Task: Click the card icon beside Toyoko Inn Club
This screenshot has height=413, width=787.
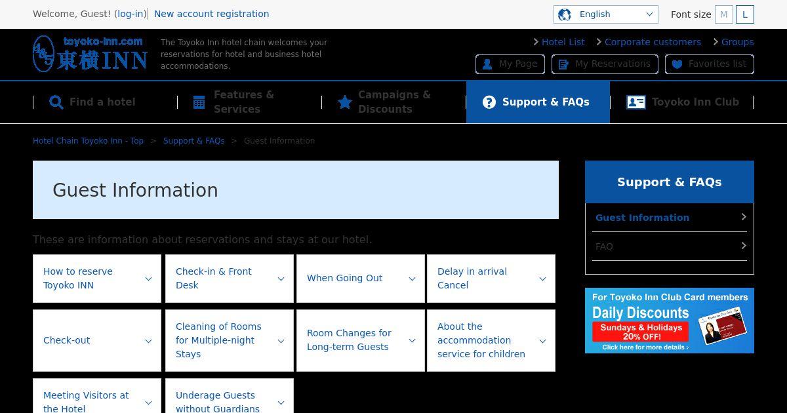Action: coord(636,102)
